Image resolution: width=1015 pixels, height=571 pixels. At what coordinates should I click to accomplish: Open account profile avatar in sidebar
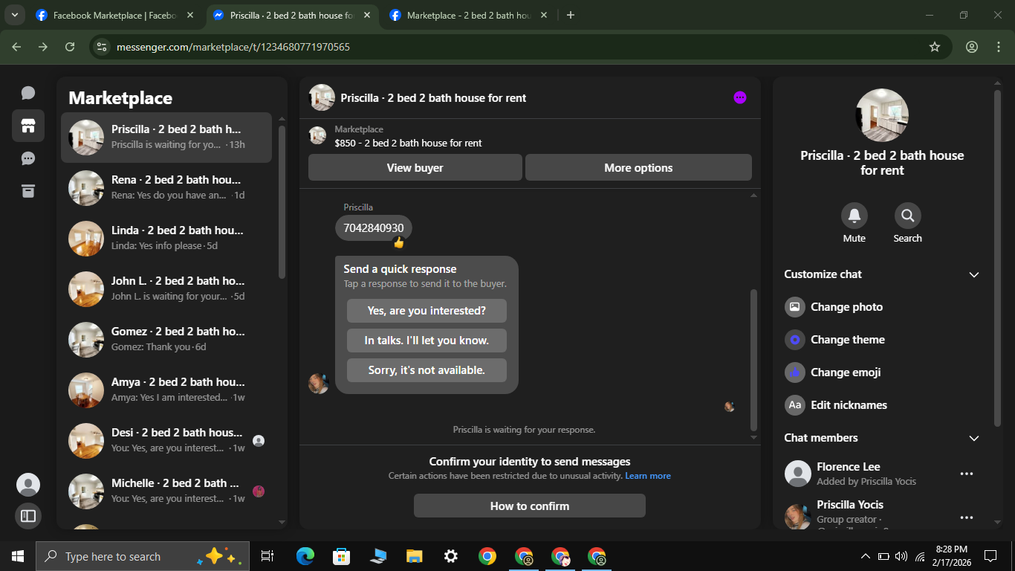point(28,485)
